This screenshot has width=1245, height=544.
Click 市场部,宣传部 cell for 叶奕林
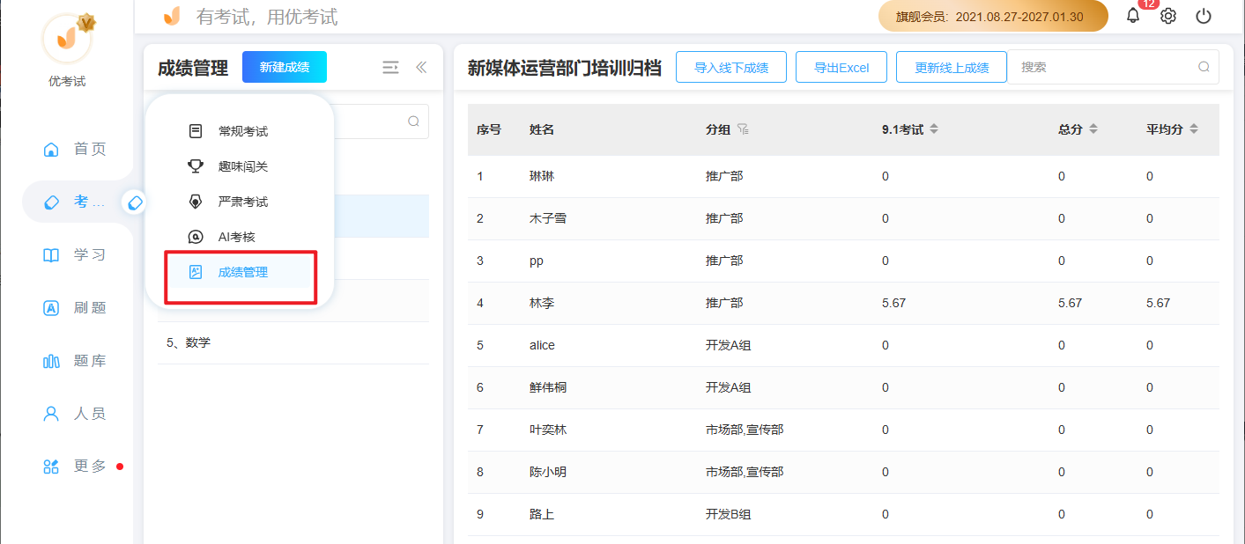(745, 430)
